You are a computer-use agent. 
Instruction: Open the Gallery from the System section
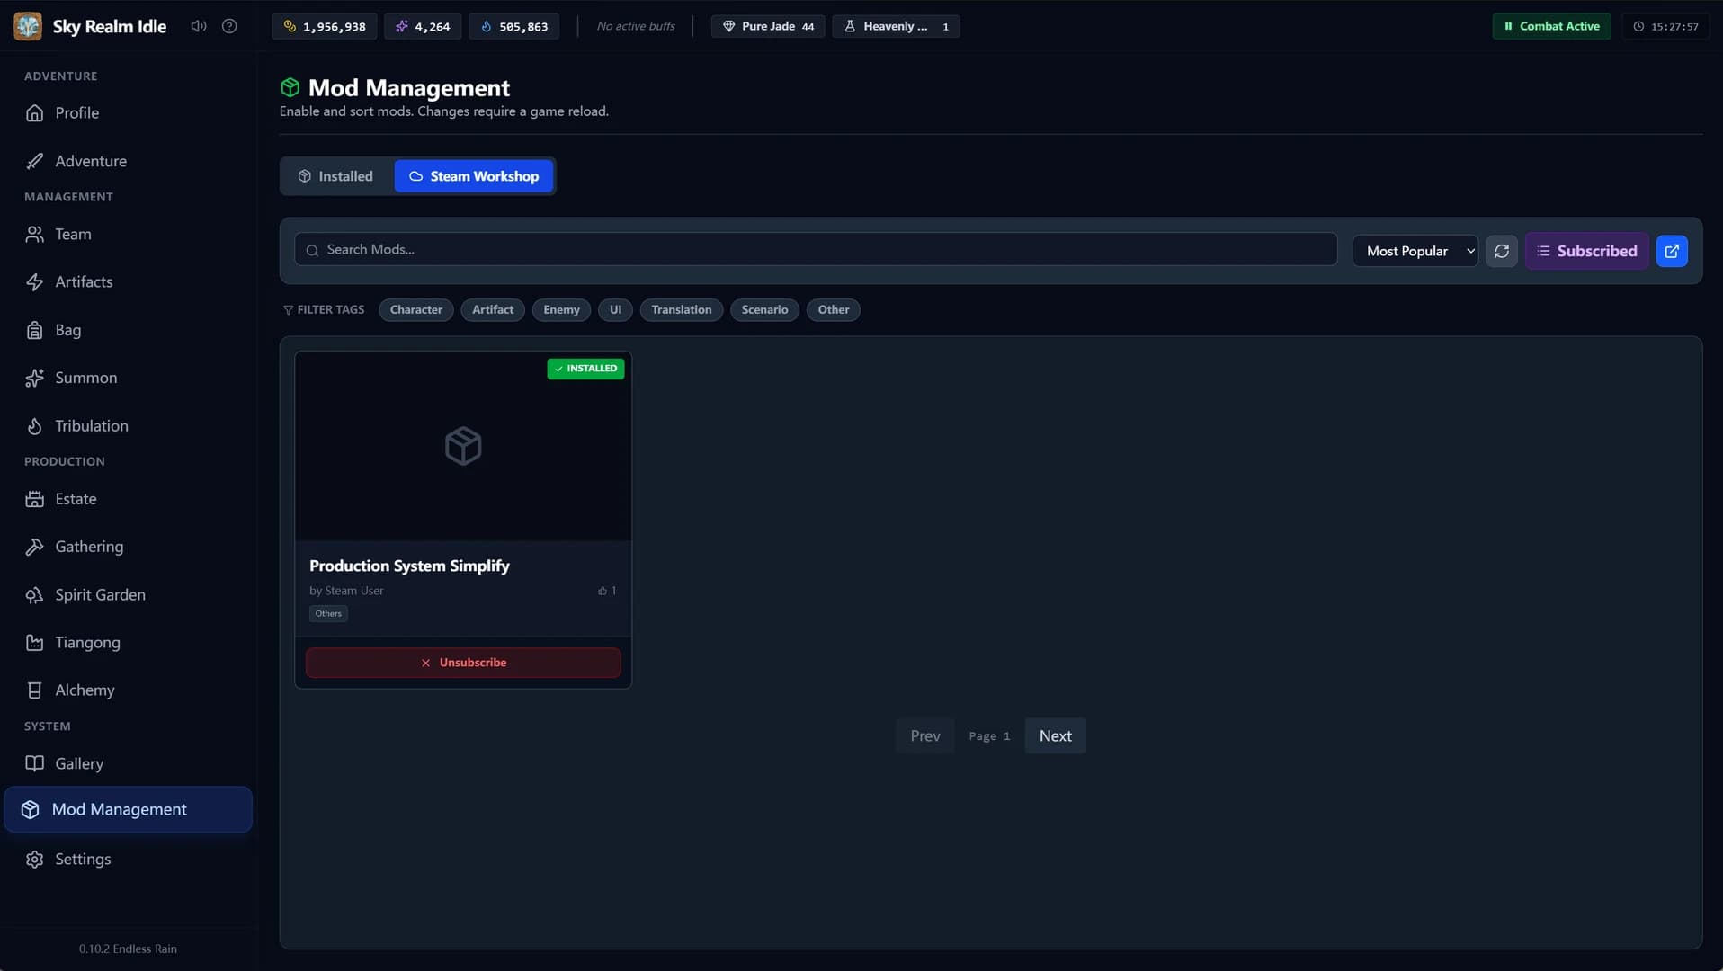tap(79, 762)
